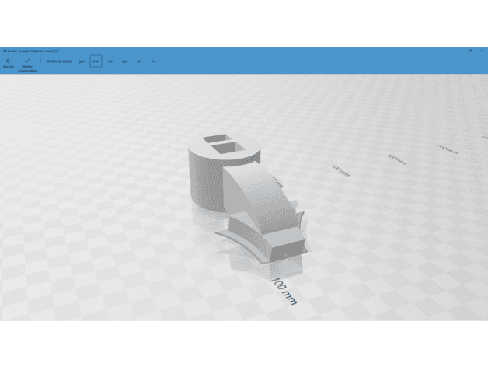The width and height of the screenshot is (488, 367).
Task: Select the pi (feet) file unit
Action: coord(139,61)
